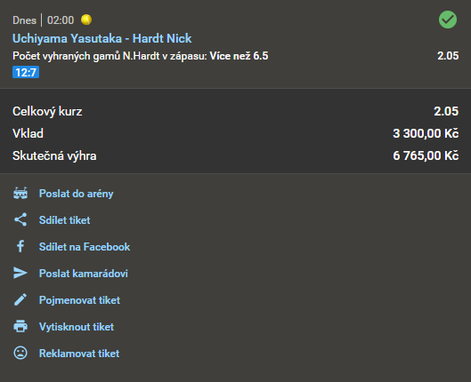Screen dimensions: 471x382
Task: Open Reklamovat tiket complaint option
Action: click(x=79, y=354)
